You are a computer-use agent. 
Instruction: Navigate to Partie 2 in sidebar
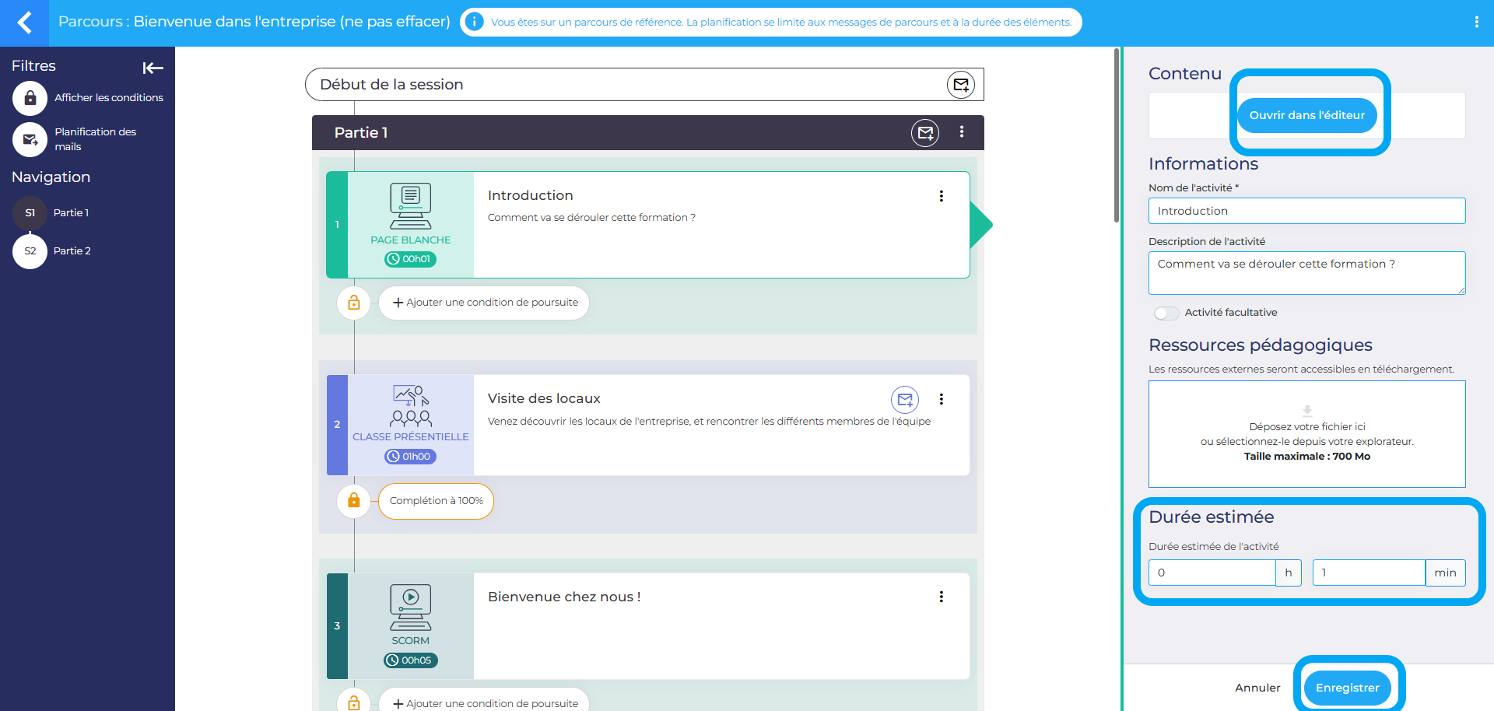(x=72, y=251)
